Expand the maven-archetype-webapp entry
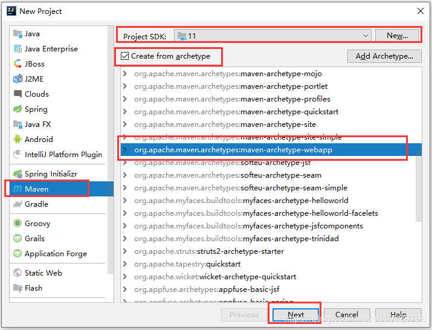 pyautogui.click(x=125, y=150)
